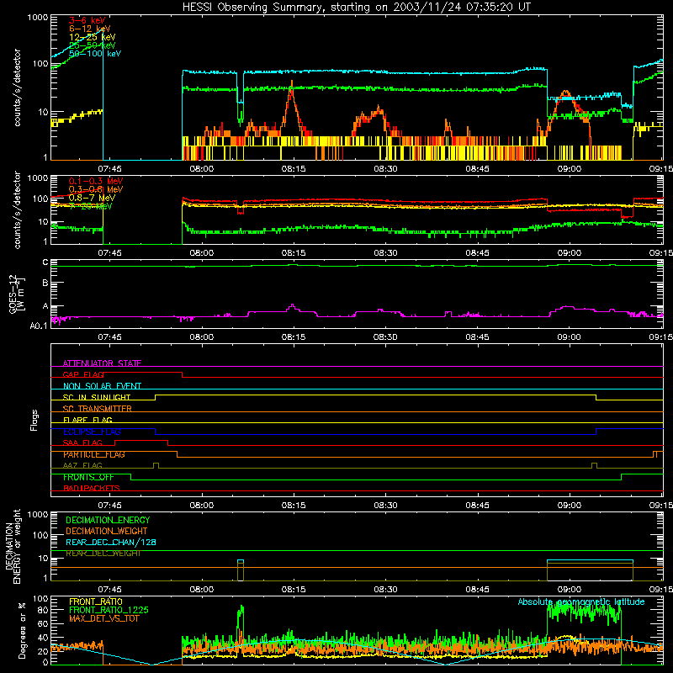Click the "FRONT_RATIO" yellow legend label

[96, 601]
